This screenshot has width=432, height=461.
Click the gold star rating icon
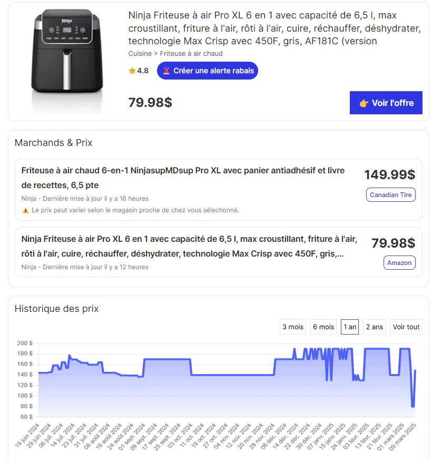coord(132,71)
